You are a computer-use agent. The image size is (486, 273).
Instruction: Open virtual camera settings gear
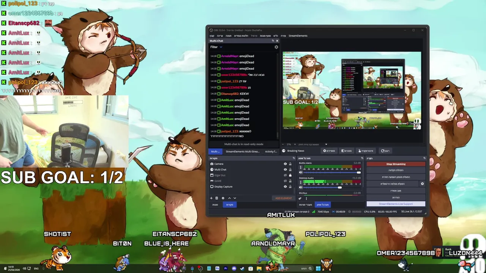(422, 184)
